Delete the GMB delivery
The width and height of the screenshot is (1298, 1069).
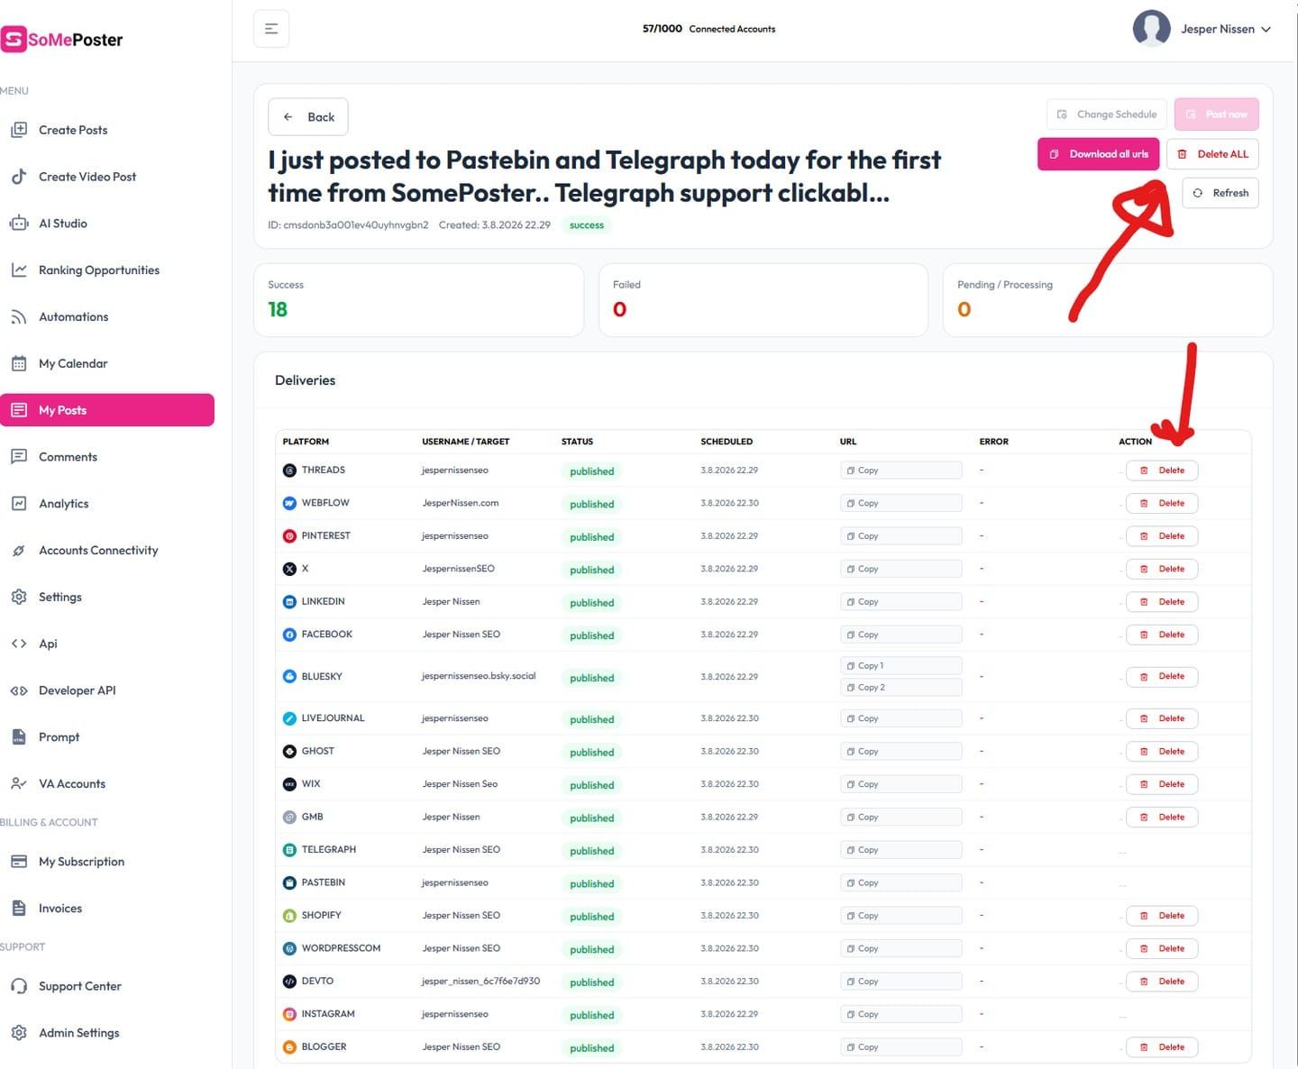pyautogui.click(x=1162, y=818)
